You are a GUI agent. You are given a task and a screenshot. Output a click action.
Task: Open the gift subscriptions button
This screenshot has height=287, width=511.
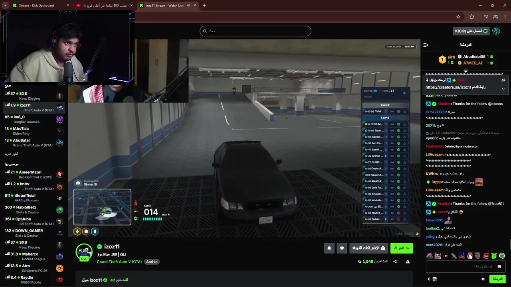click(x=368, y=248)
